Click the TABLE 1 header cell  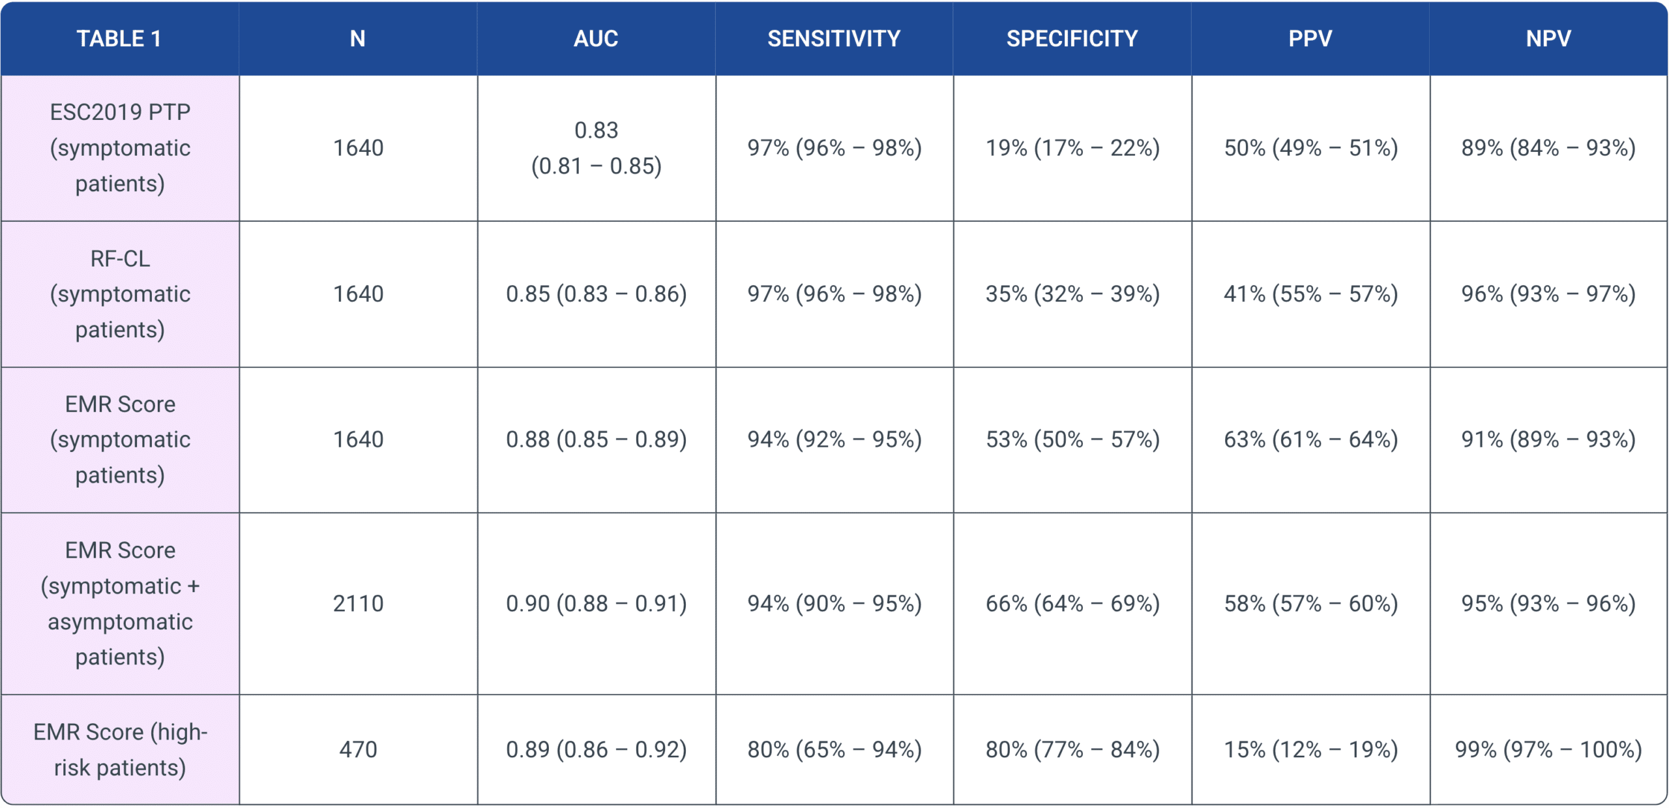pyautogui.click(x=119, y=38)
